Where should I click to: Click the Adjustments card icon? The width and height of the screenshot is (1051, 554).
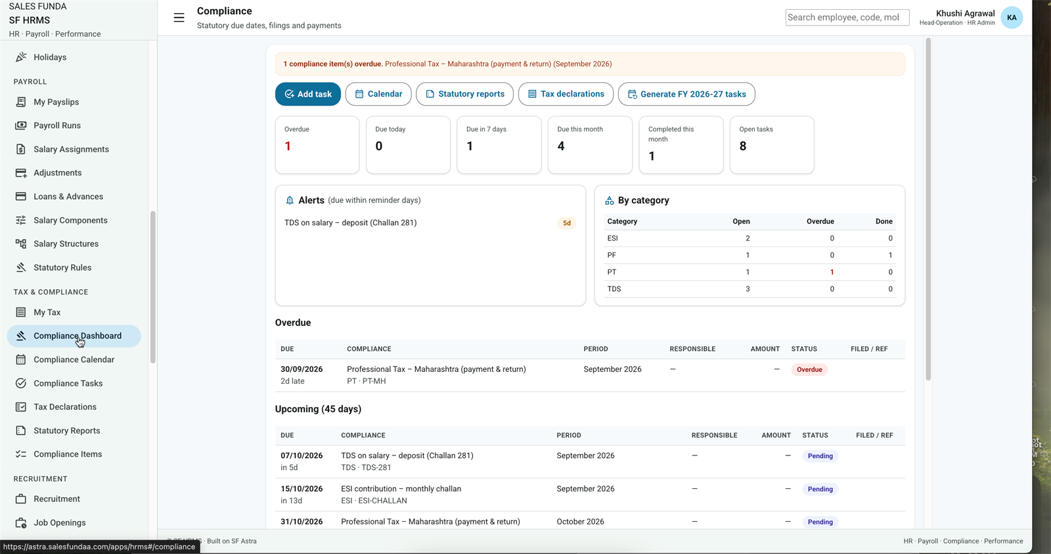coord(21,173)
